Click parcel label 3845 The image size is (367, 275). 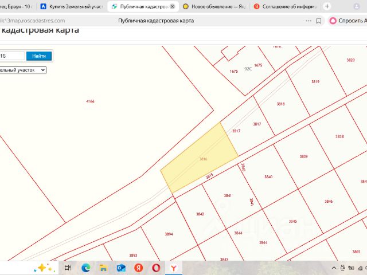point(293,221)
